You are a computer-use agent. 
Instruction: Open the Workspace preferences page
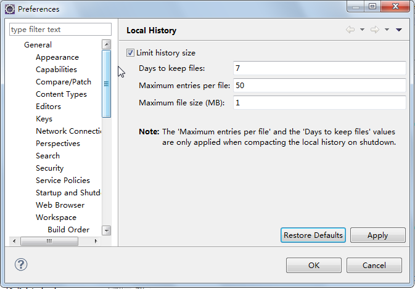pos(55,218)
